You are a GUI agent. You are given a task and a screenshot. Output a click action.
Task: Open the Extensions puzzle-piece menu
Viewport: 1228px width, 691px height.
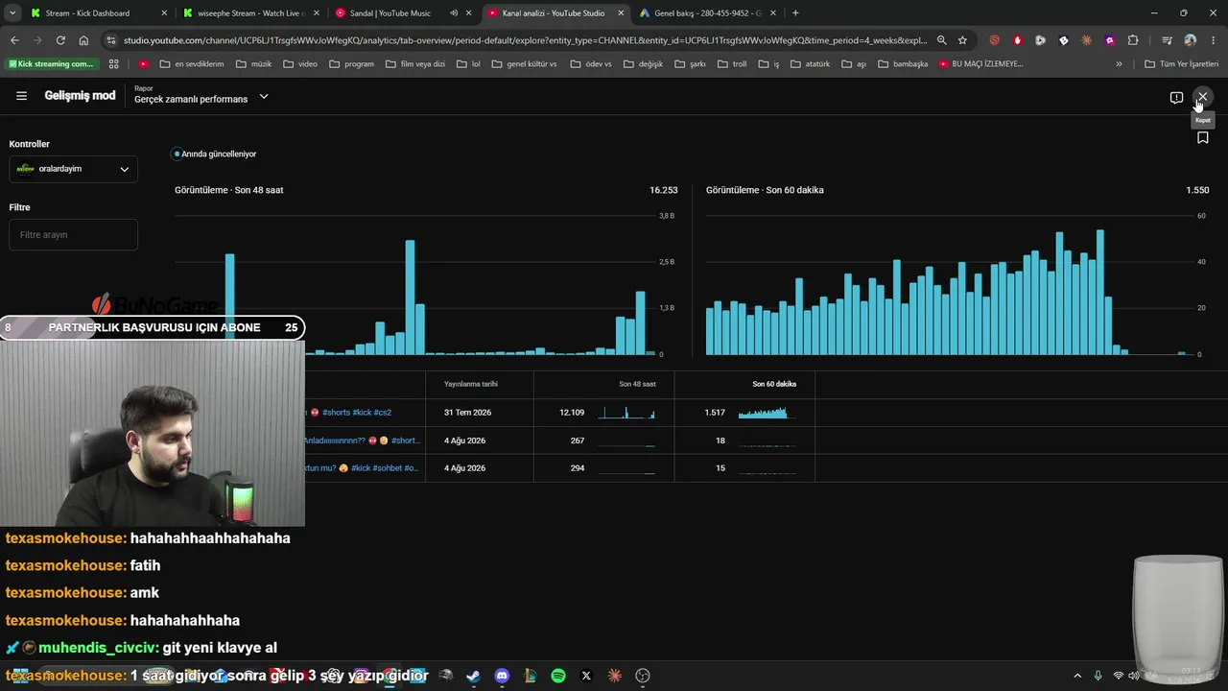1133,40
